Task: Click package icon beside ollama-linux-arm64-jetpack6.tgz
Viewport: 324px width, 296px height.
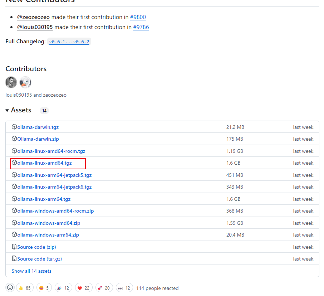Action: (14, 186)
